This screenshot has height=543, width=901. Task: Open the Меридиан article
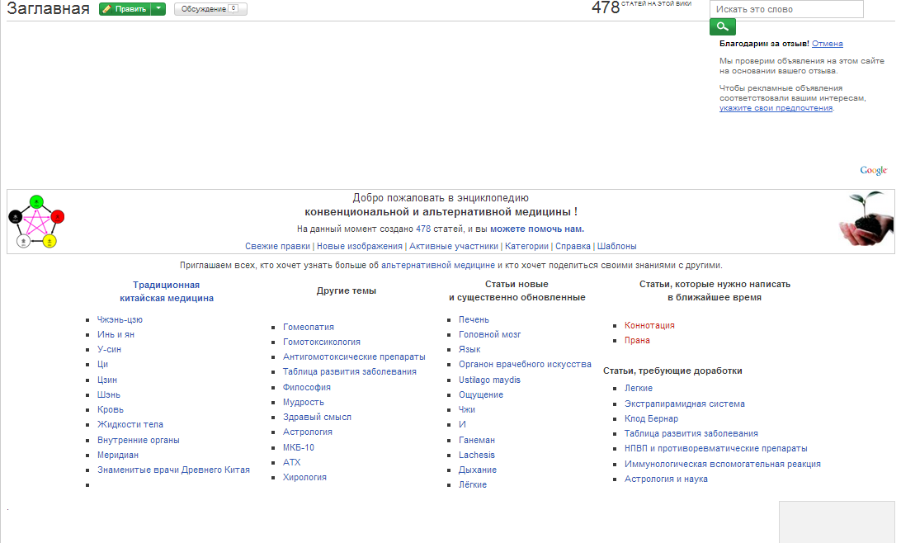coord(118,455)
